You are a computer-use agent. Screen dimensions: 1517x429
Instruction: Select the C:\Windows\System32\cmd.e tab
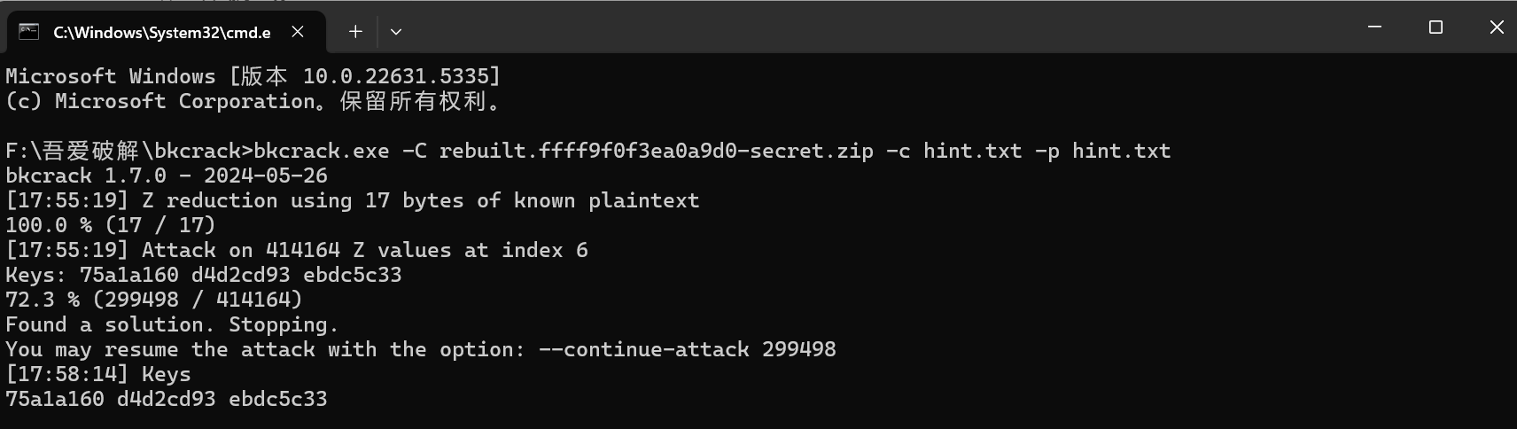(x=161, y=33)
